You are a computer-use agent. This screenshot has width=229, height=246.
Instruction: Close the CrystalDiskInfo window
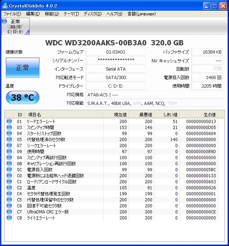223,6
